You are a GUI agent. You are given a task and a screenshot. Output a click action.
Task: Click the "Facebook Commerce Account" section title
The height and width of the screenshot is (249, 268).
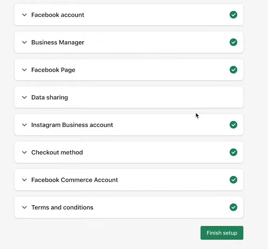pyautogui.click(x=75, y=180)
